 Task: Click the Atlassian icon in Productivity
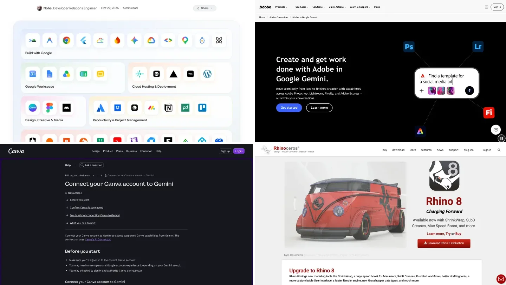click(100, 108)
